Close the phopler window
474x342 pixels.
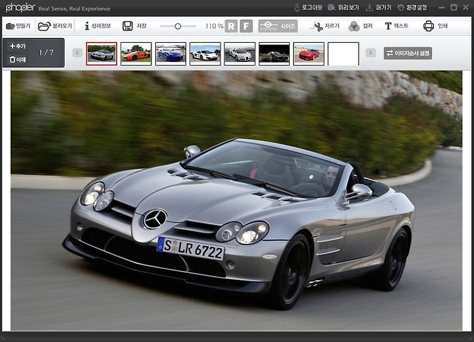466,7
